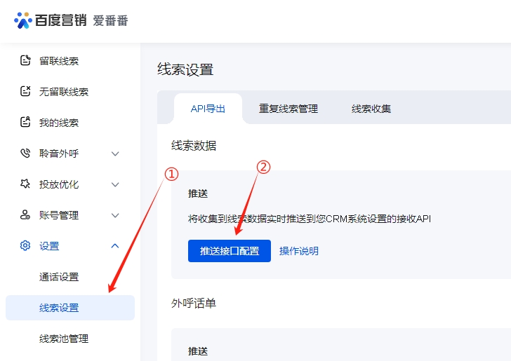This screenshot has width=511, height=361.
Task: Expand the 账号管理 chevron
Action: [x=115, y=215]
